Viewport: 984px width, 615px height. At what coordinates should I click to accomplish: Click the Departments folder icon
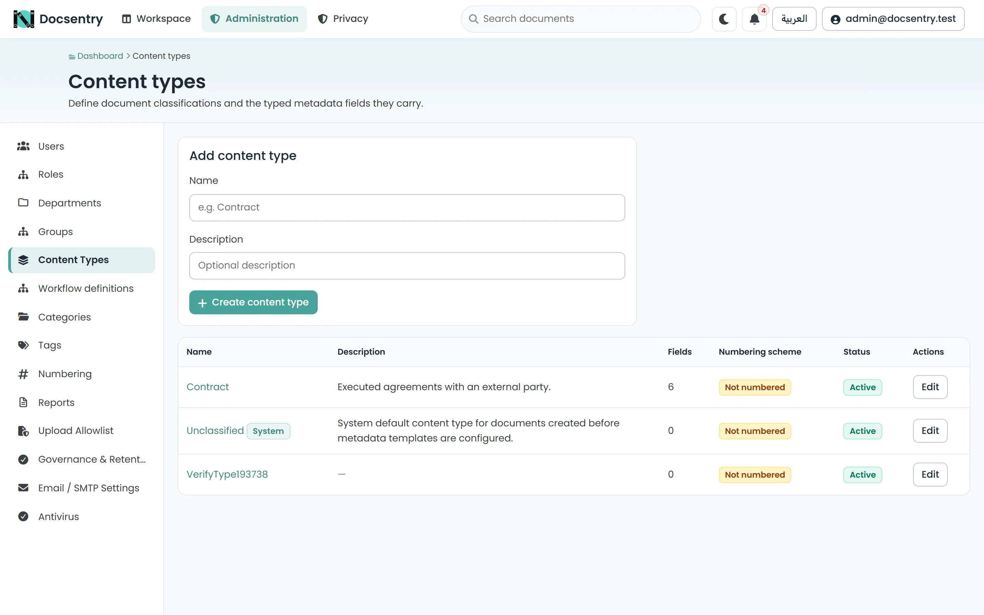point(23,203)
